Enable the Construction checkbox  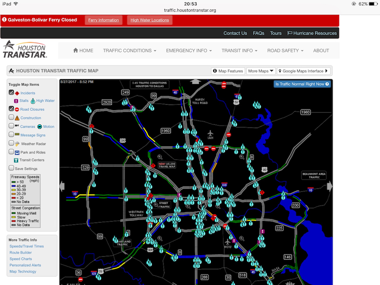(x=11, y=117)
